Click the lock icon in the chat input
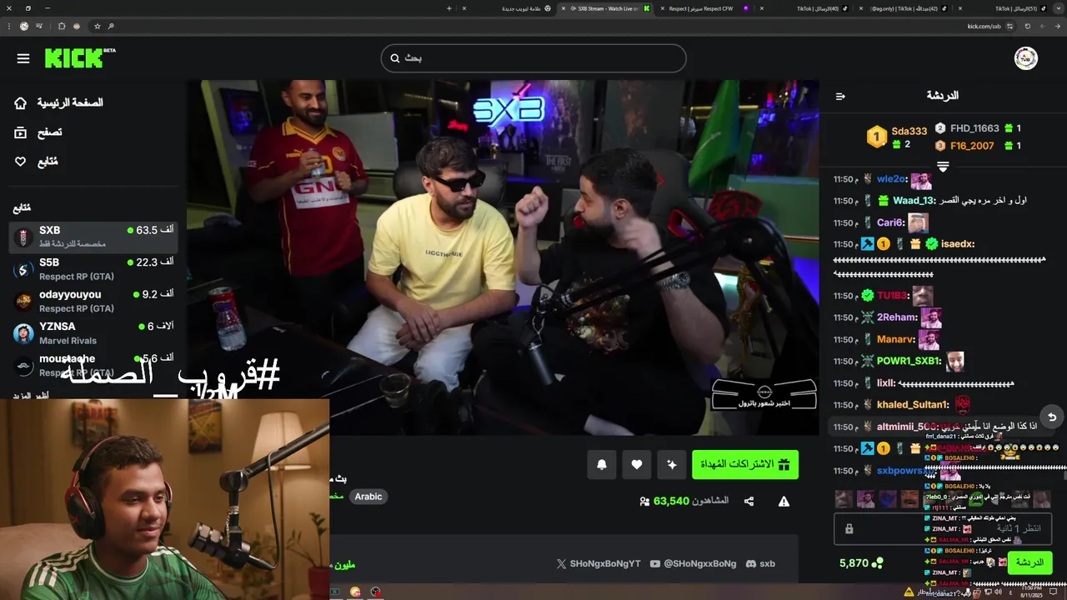The width and height of the screenshot is (1067, 600). pos(849,528)
